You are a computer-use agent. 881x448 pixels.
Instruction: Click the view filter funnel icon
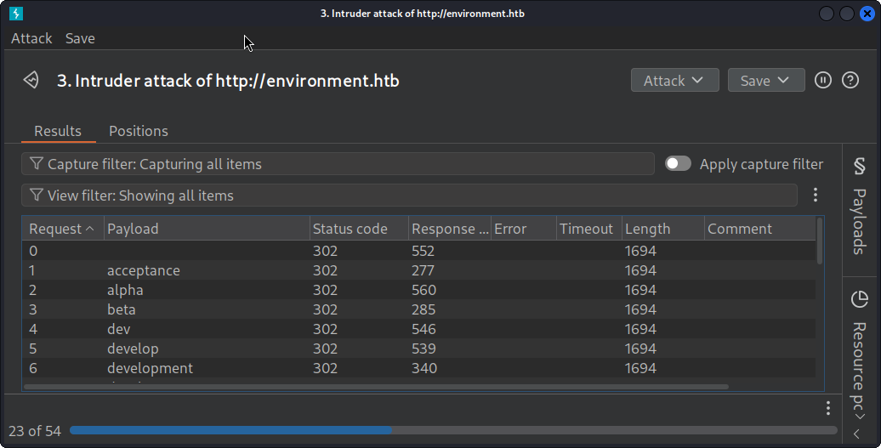(36, 195)
